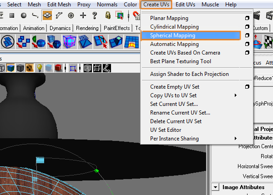Open the Muscle menu
Image resolution: width=273 pixels, height=195 pixels.
(x=210, y=5)
